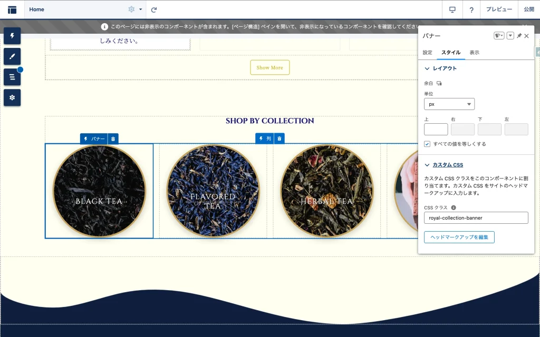Open the Page Structure panel
Viewport: 540px width, 337px height.
coord(12,77)
